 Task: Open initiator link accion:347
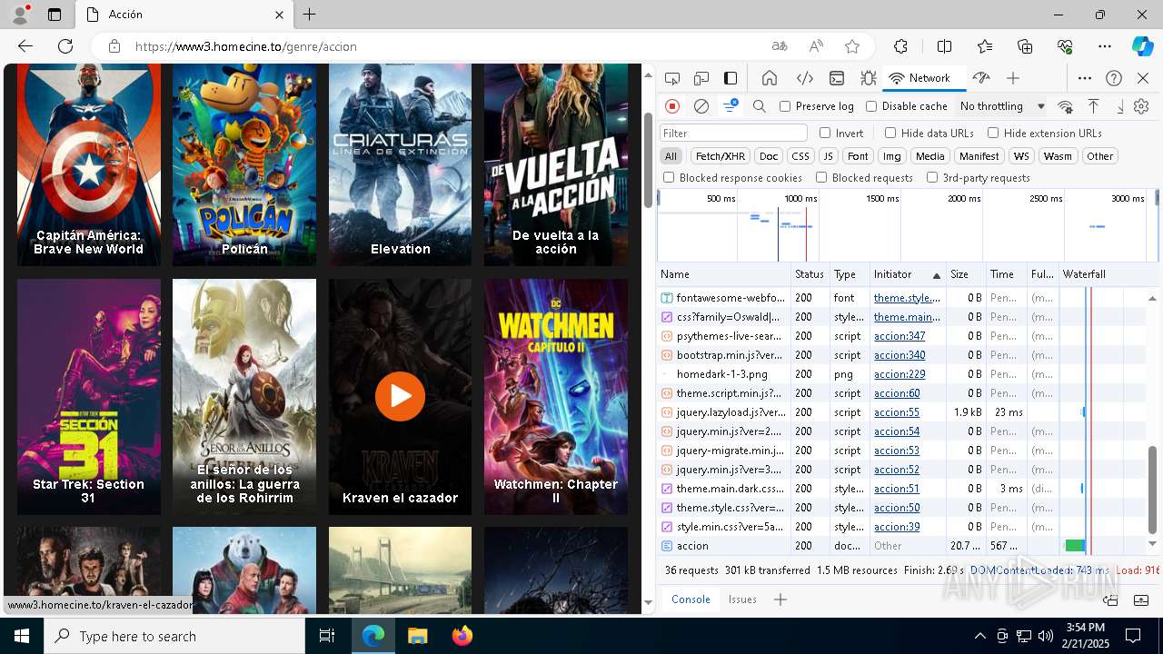900,336
